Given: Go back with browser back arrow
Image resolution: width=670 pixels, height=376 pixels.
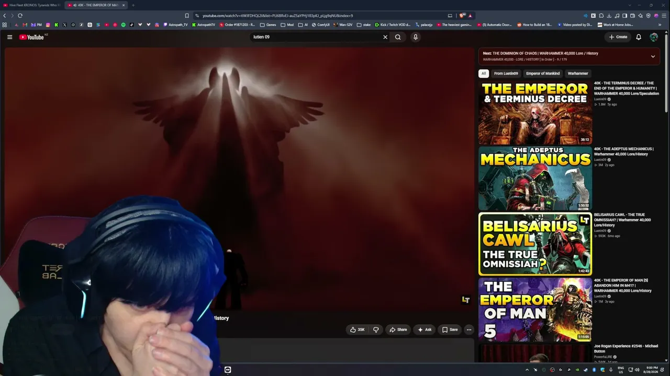Looking at the screenshot, I should pyautogui.click(x=5, y=16).
